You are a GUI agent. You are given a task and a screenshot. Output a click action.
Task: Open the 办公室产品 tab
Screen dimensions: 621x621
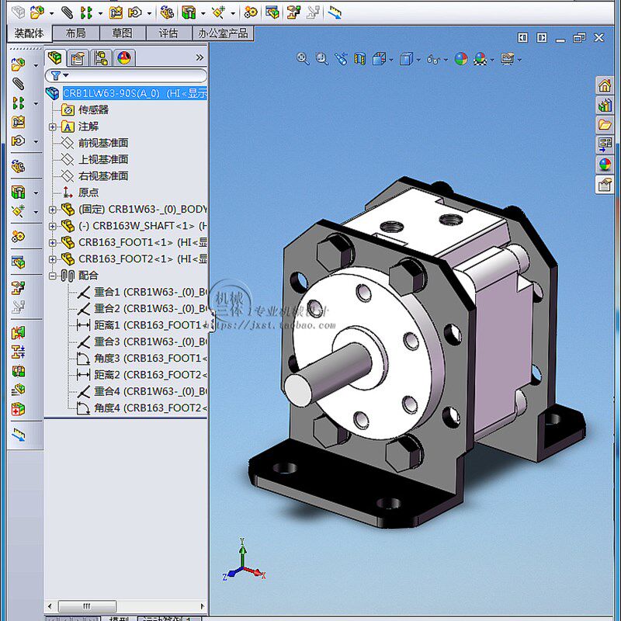(x=223, y=33)
